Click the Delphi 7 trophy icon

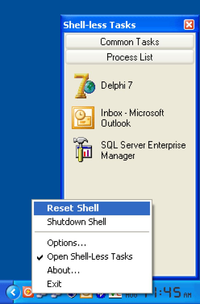(x=85, y=86)
